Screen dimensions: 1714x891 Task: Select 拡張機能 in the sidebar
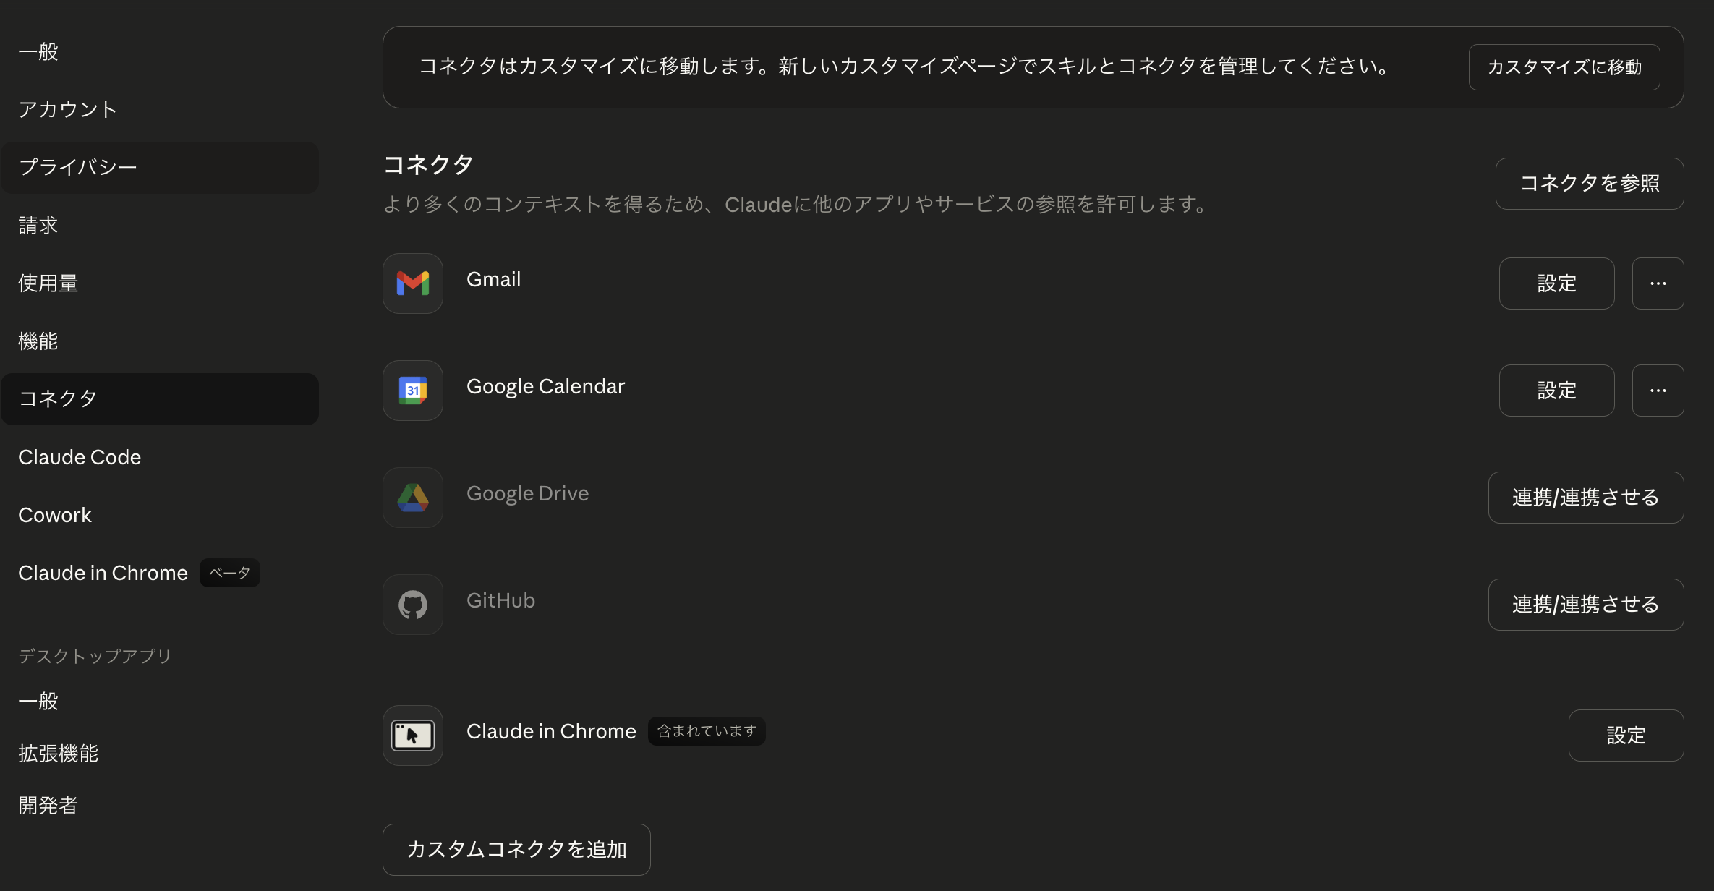click(58, 752)
